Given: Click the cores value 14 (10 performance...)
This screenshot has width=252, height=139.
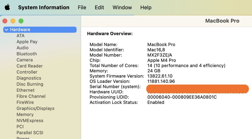Looking at the screenshot, I should pyautogui.click(x=186, y=66).
